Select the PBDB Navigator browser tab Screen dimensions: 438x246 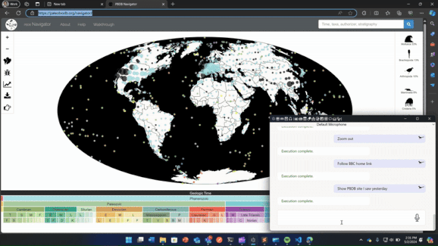[137, 4]
